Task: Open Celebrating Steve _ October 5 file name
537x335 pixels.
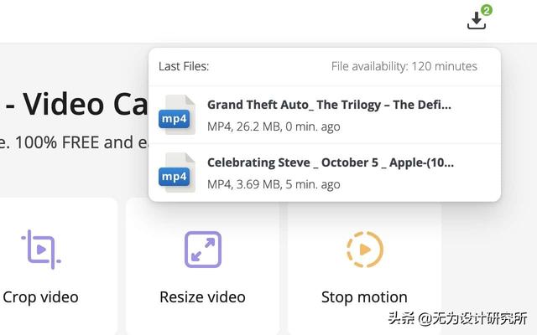Action: tap(331, 162)
